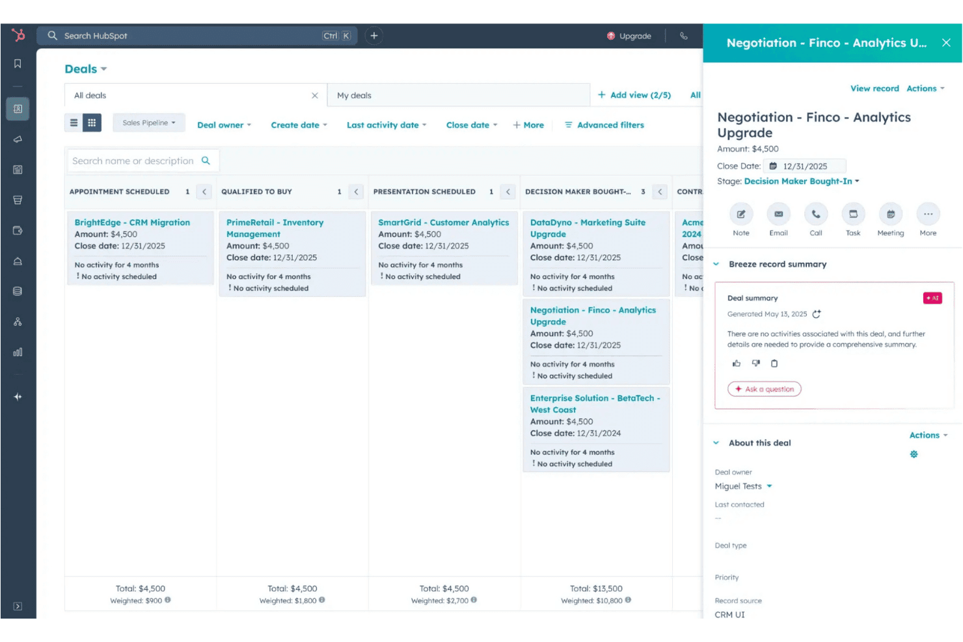Click Add view (2/5)
Viewport: 963px width, 642px height.
coord(634,96)
